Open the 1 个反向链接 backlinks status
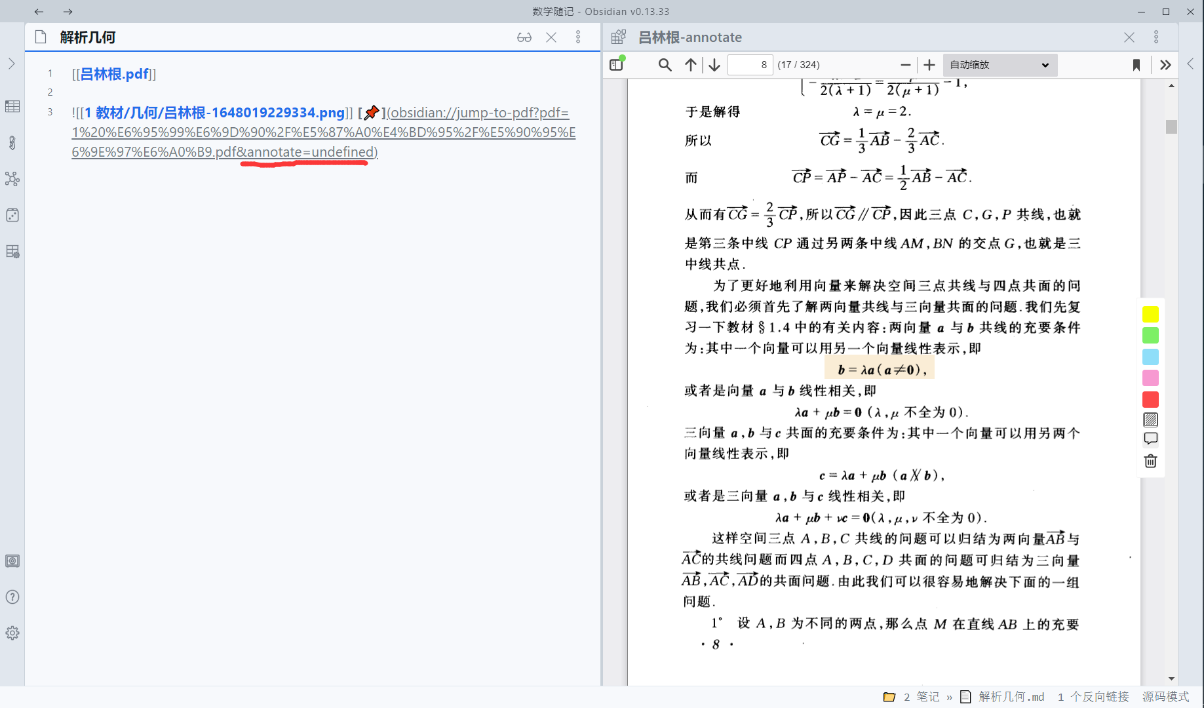Image resolution: width=1204 pixels, height=708 pixels. tap(1093, 697)
